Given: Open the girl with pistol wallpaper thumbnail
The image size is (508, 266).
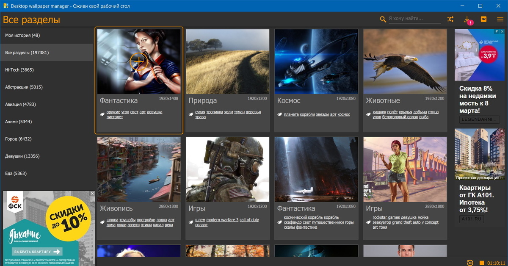Looking at the screenshot, I should tap(139, 61).
